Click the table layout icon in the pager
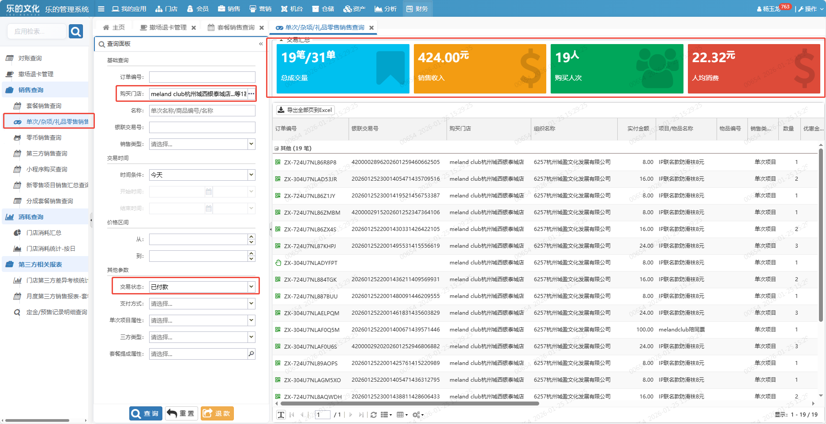Viewport: 826px width, 424px height. pos(401,415)
